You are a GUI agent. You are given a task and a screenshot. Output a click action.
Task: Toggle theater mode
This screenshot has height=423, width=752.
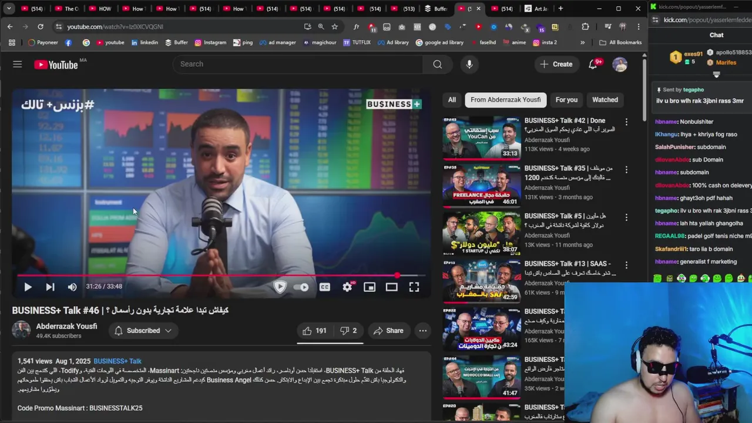[x=392, y=287]
